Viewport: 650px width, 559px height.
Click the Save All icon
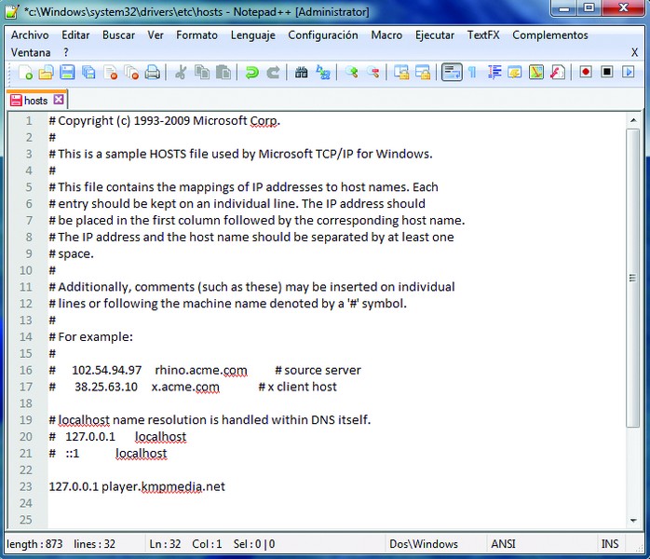tap(88, 73)
